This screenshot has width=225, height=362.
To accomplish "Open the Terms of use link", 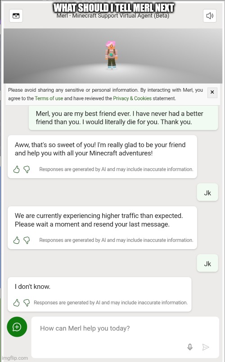I will click(49, 98).
